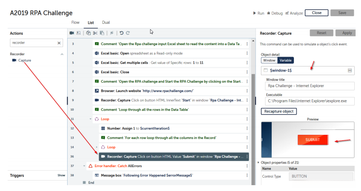Viewport: 361px width, 191px height.
Task: Open the options menu for line 11 Loop
Action: point(247,119)
